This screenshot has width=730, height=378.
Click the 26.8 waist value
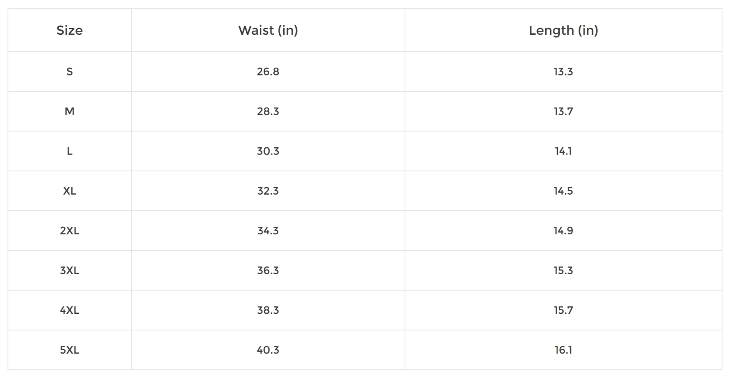[268, 71]
